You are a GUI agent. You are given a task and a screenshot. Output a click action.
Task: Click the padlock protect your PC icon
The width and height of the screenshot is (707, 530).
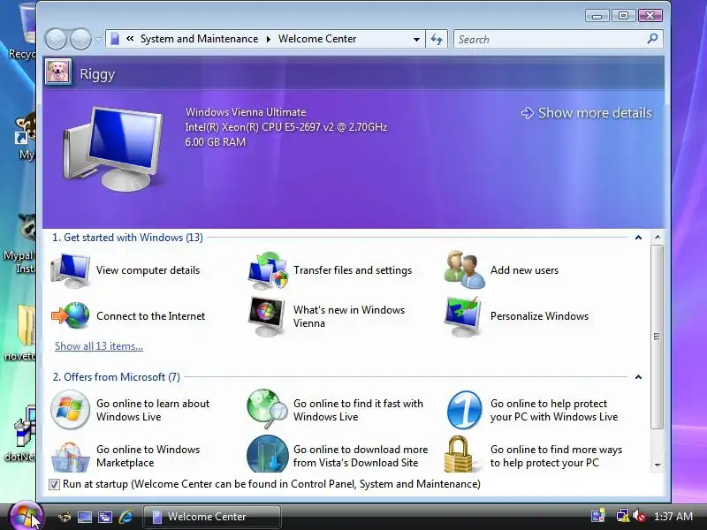tap(458, 454)
